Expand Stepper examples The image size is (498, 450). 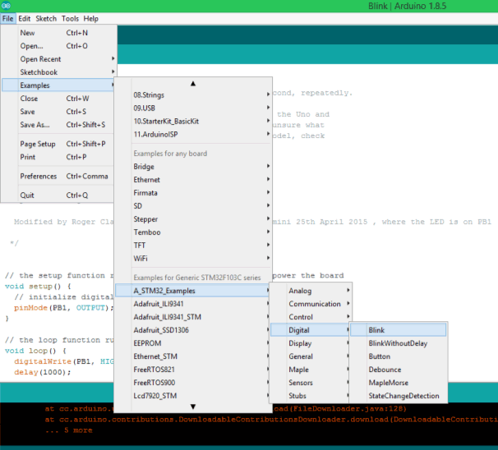pyautogui.click(x=193, y=219)
